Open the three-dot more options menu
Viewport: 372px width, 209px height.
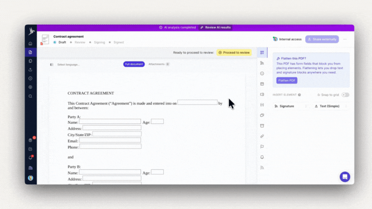coord(345,39)
